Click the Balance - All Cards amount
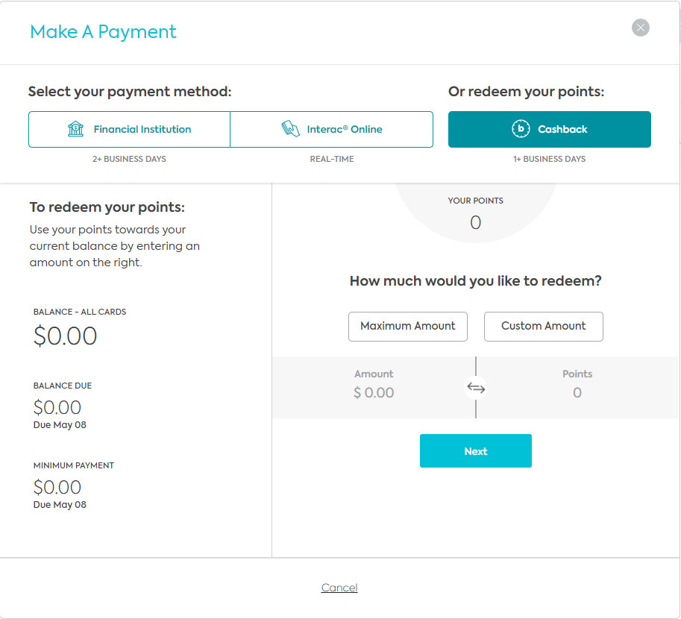The width and height of the screenshot is (681, 619). (x=66, y=336)
